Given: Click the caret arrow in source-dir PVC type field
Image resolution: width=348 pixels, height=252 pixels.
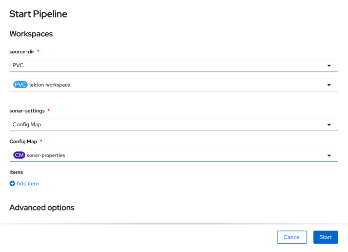Looking at the screenshot, I should pyautogui.click(x=328, y=66).
